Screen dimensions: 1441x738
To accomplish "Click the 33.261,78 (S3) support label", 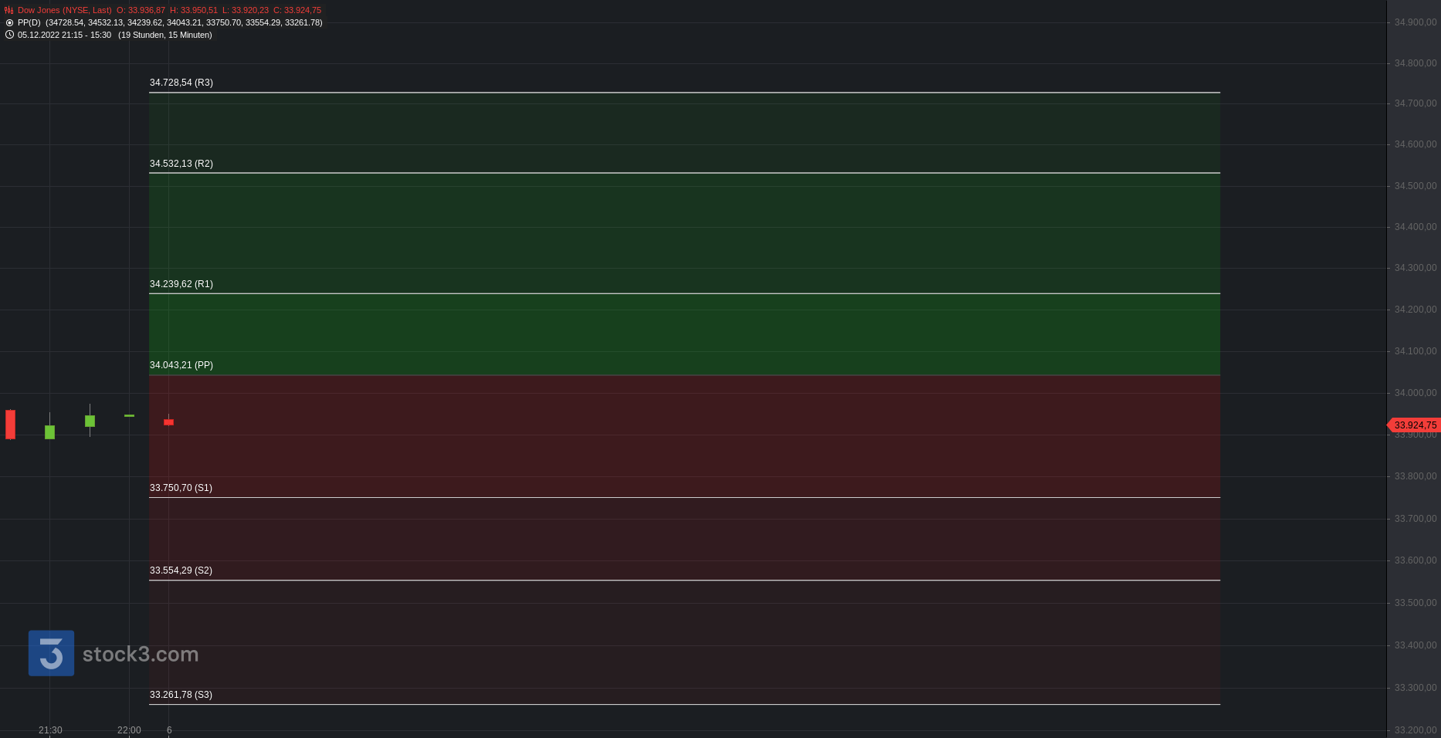I will pos(181,695).
